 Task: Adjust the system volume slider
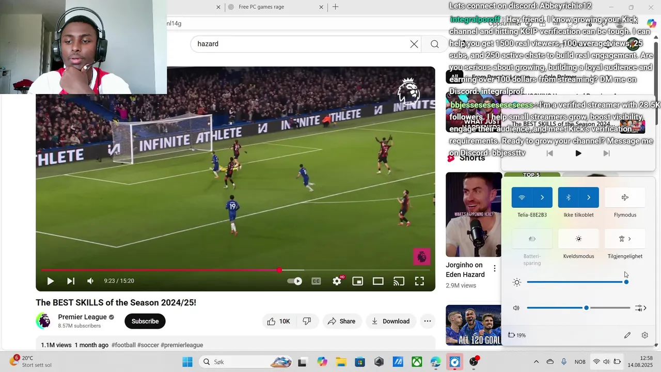[x=578, y=308]
